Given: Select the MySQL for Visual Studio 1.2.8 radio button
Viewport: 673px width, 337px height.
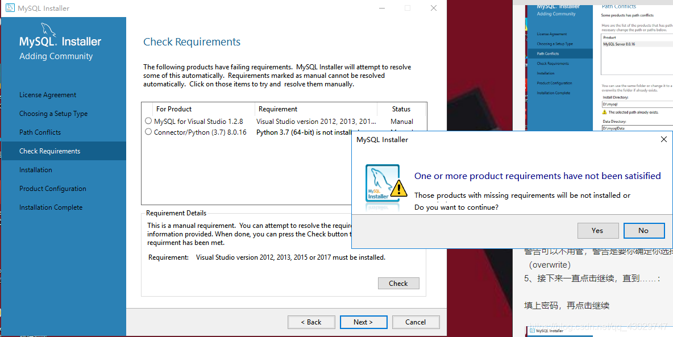Looking at the screenshot, I should point(148,121).
